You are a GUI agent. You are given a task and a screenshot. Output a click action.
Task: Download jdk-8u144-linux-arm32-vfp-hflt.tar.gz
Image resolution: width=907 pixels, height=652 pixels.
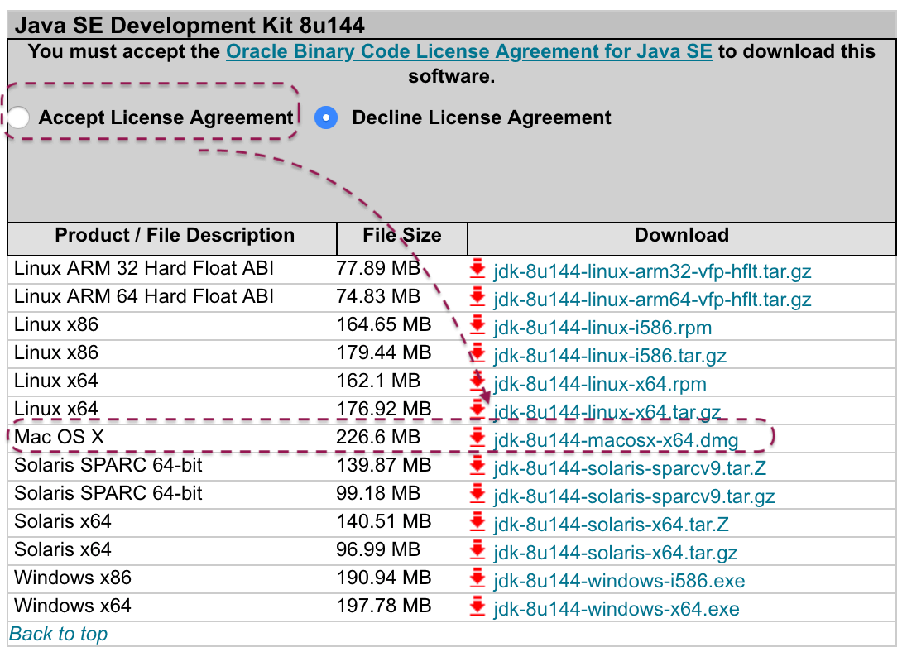point(652,271)
